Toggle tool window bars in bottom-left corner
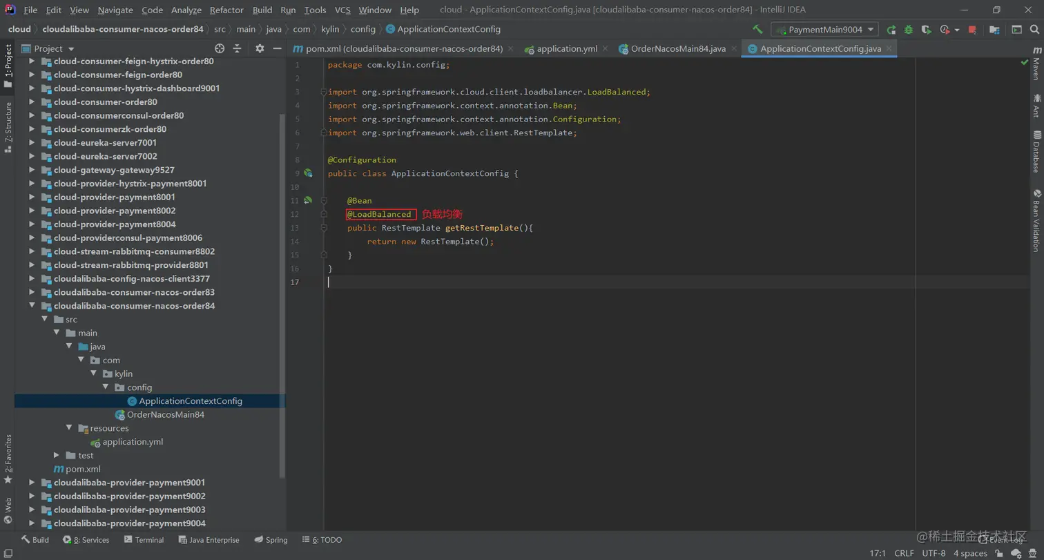Viewport: 1044px width, 560px height. click(8, 553)
